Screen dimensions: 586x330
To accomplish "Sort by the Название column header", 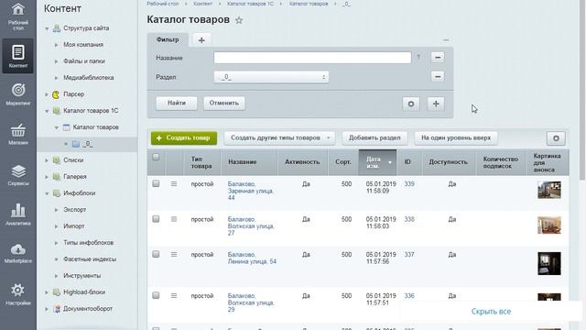I will click(x=249, y=162).
